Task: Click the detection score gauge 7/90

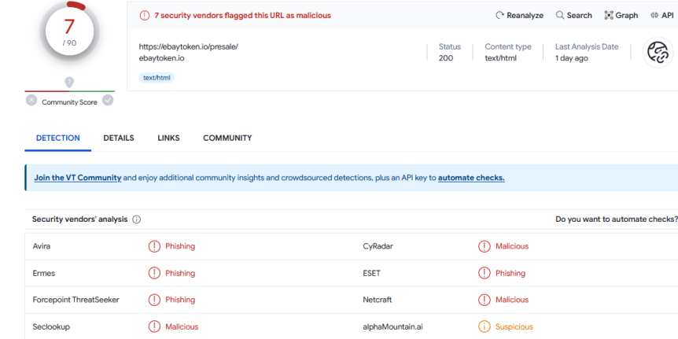Action: pyautogui.click(x=70, y=33)
